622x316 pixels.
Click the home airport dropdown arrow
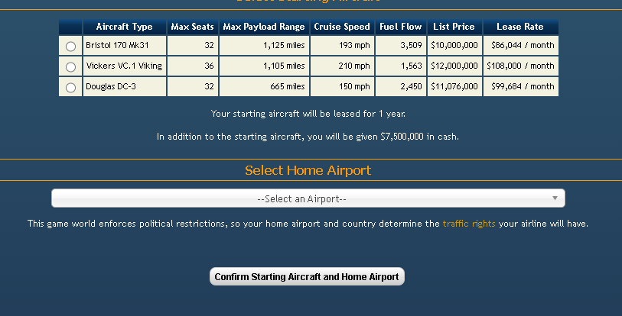[x=555, y=198]
